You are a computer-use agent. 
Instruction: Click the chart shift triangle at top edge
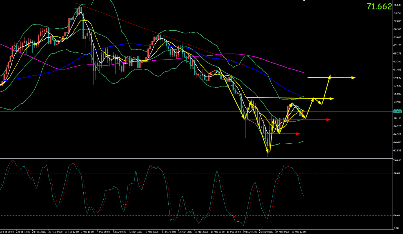click(x=304, y=1)
